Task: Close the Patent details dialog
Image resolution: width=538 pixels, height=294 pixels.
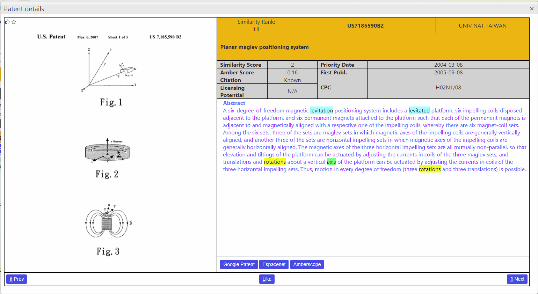Action: 532,9
